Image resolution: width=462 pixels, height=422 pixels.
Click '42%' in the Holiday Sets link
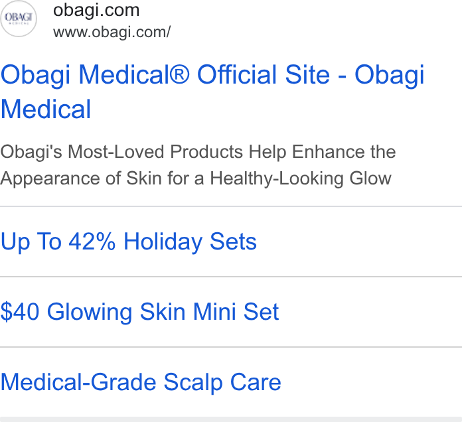[x=92, y=242]
